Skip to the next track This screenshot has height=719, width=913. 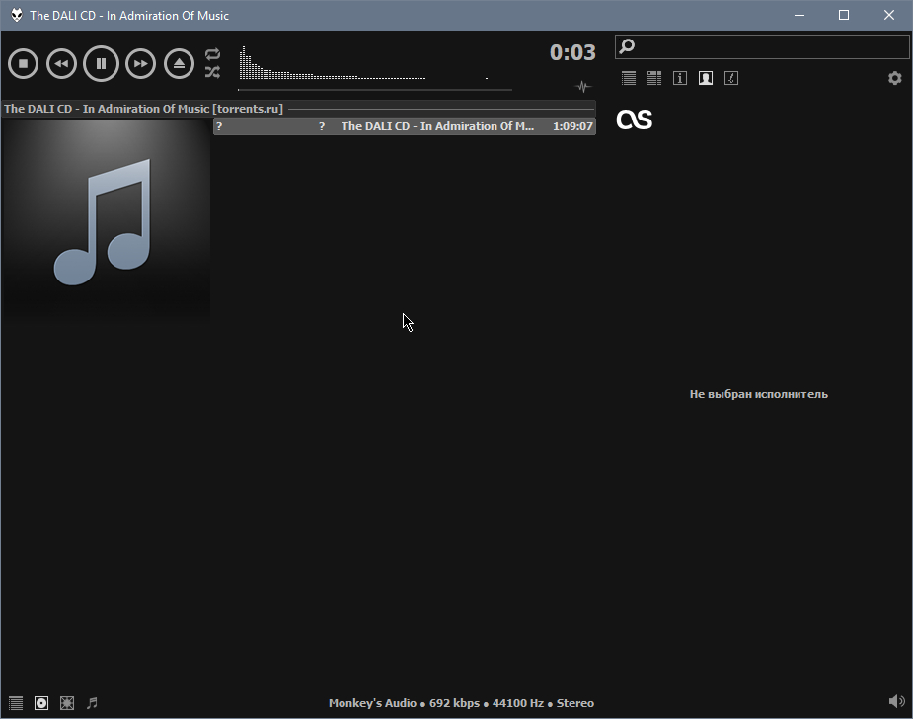coord(141,63)
